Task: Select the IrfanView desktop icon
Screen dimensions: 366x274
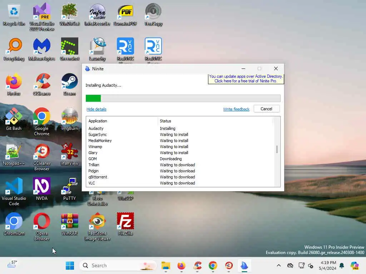Action: (x=70, y=154)
